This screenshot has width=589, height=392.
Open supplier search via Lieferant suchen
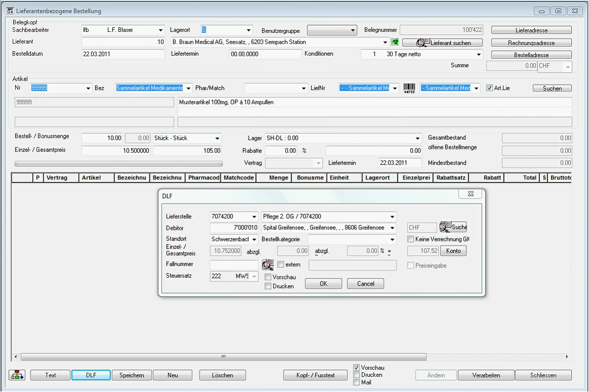[x=443, y=43]
